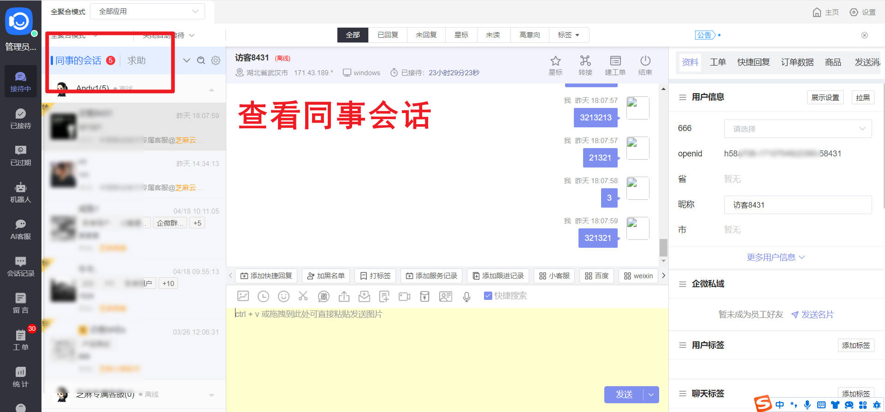The height and width of the screenshot is (412, 885).
Task: Click the Sogou 中 language indicator
Action: point(779,405)
